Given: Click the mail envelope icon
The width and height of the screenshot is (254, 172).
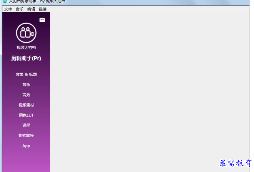Looking at the screenshot, I should tap(42, 20).
